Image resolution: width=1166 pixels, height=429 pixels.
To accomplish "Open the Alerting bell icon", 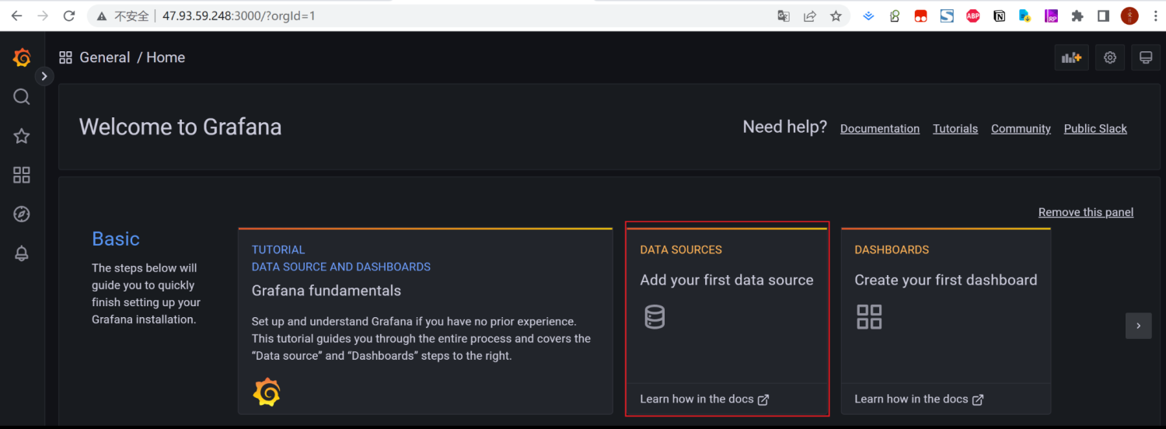I will pyautogui.click(x=22, y=253).
